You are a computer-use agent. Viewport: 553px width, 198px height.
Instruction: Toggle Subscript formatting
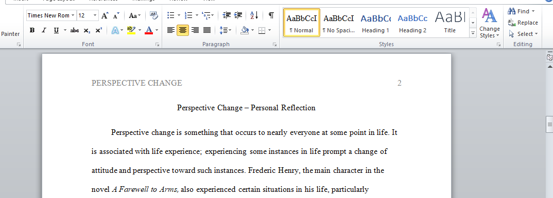pyautogui.click(x=87, y=31)
